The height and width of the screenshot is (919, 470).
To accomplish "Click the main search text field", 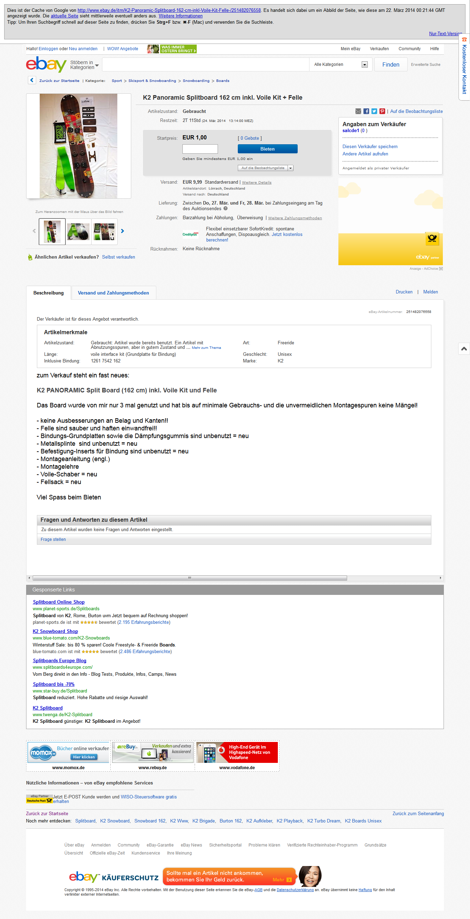I will pos(206,64).
